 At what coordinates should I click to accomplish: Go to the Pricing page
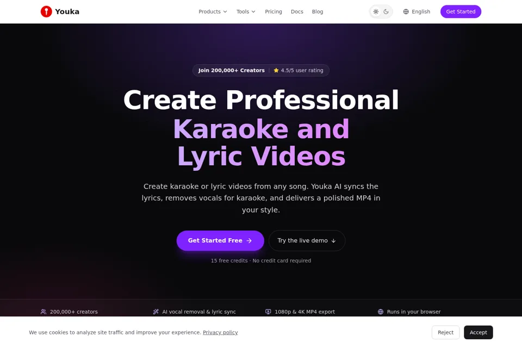point(274,11)
